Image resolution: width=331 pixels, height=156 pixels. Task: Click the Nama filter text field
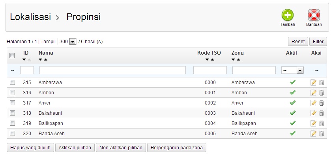(x=112, y=70)
